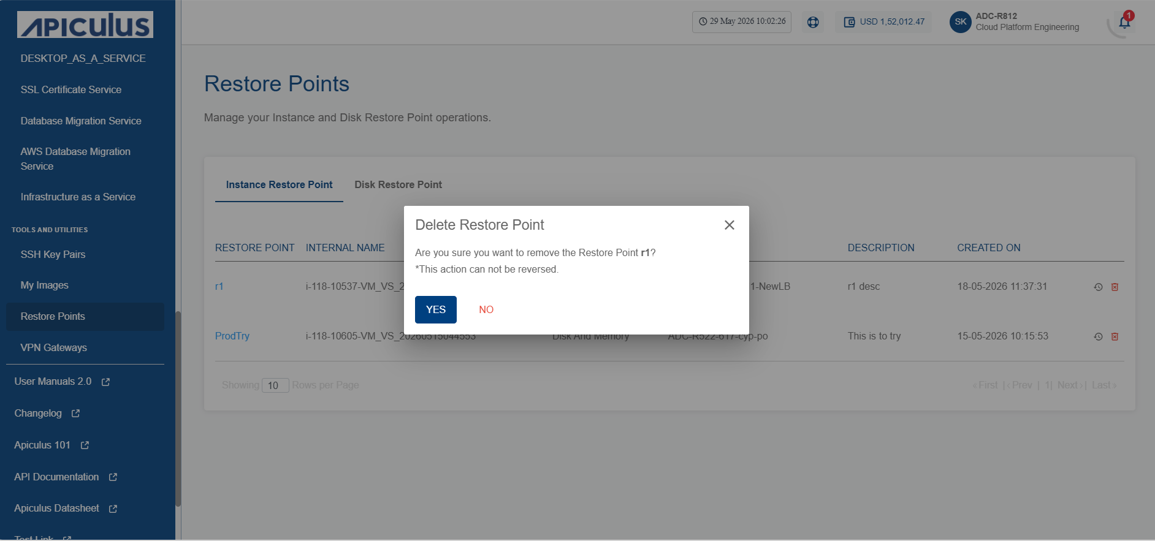Go to First page in pagination

point(985,385)
